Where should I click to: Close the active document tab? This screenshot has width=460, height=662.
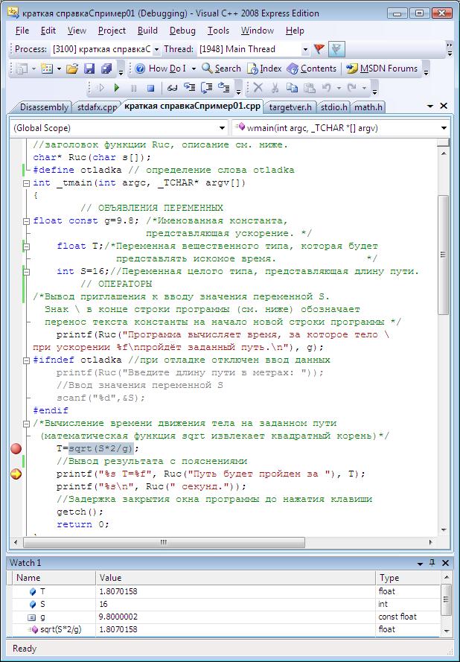click(x=444, y=106)
